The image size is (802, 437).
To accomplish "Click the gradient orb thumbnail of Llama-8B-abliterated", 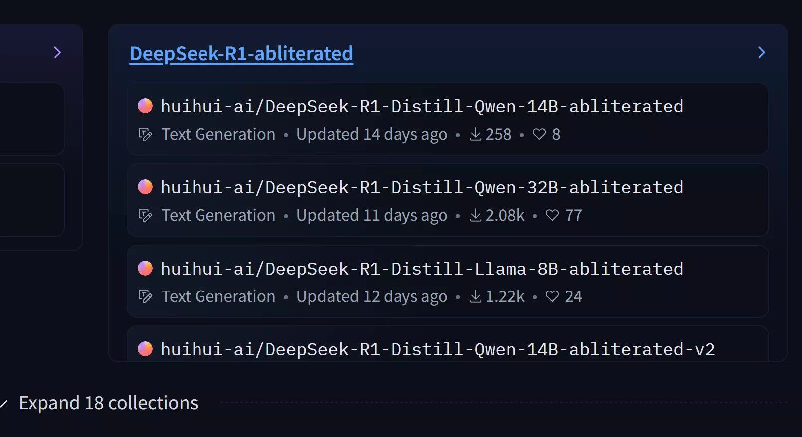I will [145, 268].
